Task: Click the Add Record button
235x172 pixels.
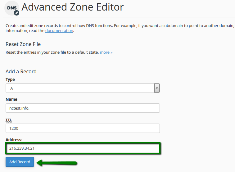Action: (20, 162)
